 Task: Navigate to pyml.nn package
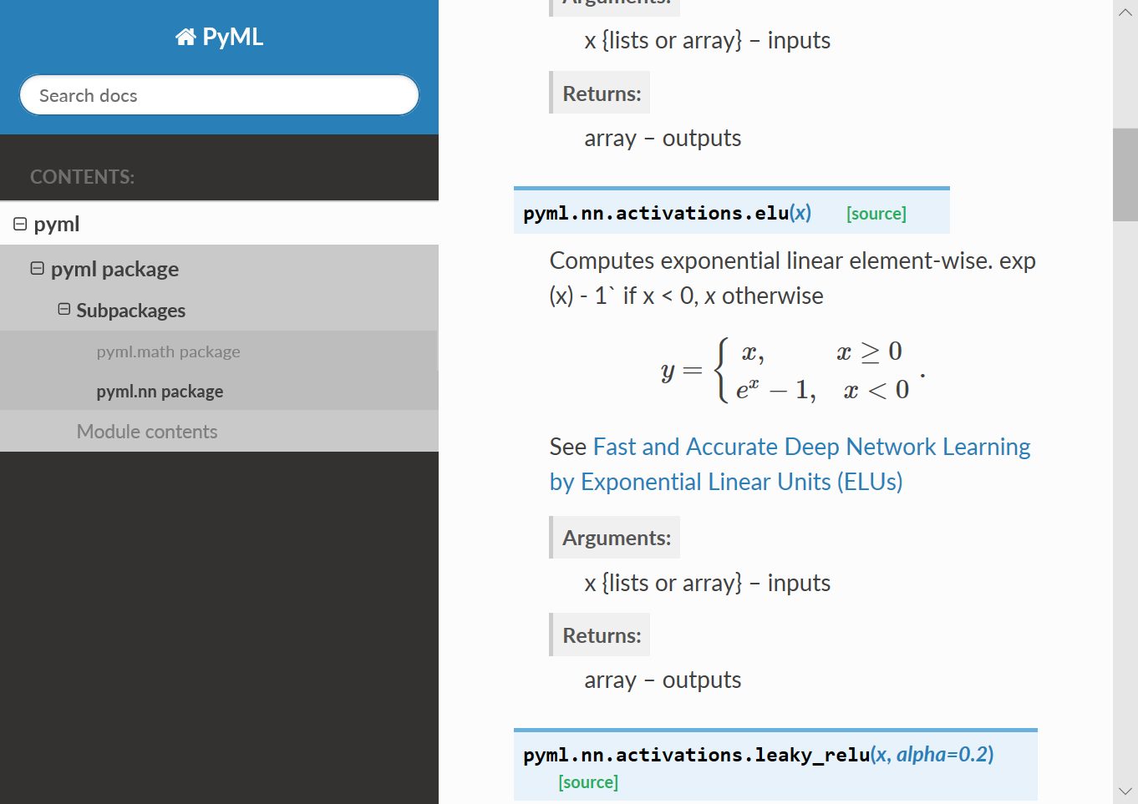160,392
